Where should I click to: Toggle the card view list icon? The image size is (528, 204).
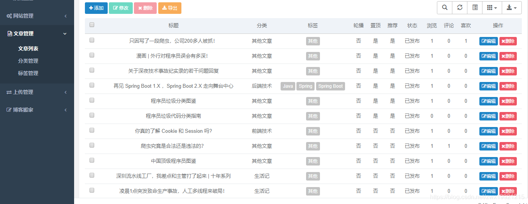coord(475,8)
